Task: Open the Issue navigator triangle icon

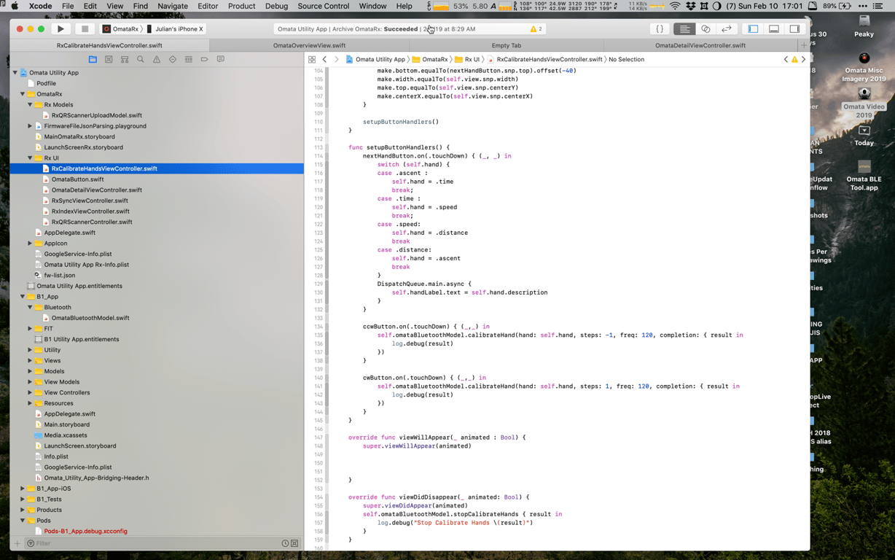Action: tap(157, 59)
